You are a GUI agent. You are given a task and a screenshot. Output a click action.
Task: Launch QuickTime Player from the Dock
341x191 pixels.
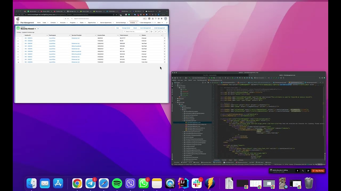click(170, 183)
